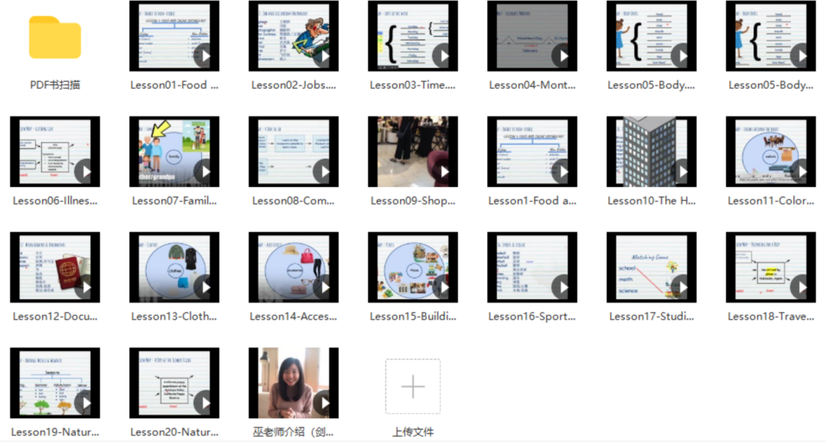Open the Lesson04-Mont video thumbnail
The image size is (826, 442).
532,36
